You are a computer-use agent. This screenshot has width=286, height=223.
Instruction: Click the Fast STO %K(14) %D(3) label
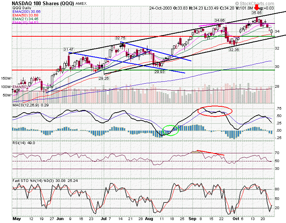click(x=33, y=181)
